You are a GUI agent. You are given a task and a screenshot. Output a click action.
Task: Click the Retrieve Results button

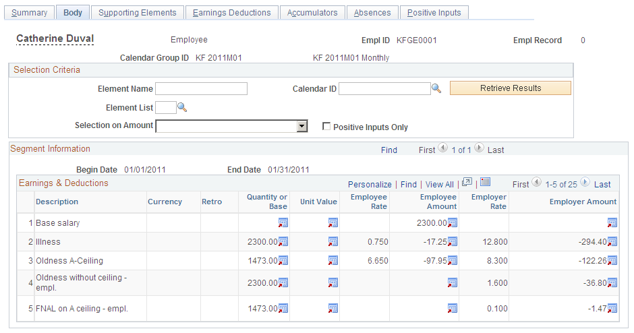point(511,88)
